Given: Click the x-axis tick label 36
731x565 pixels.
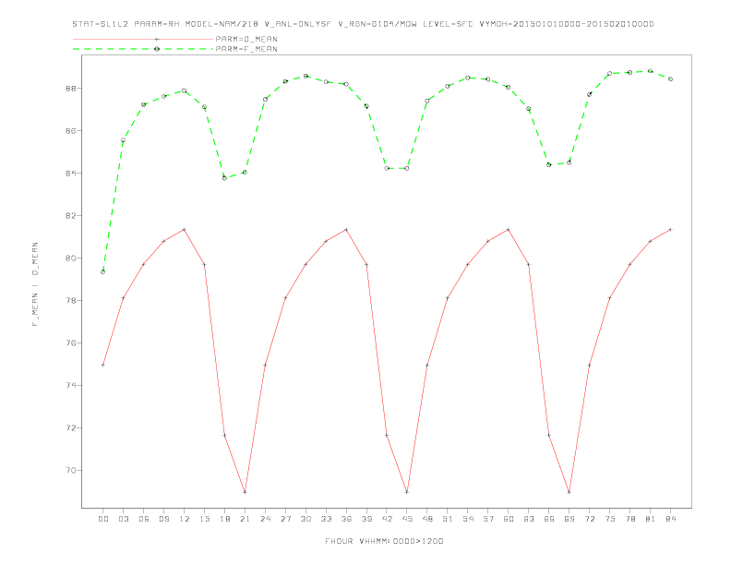Looking at the screenshot, I should (x=346, y=519).
